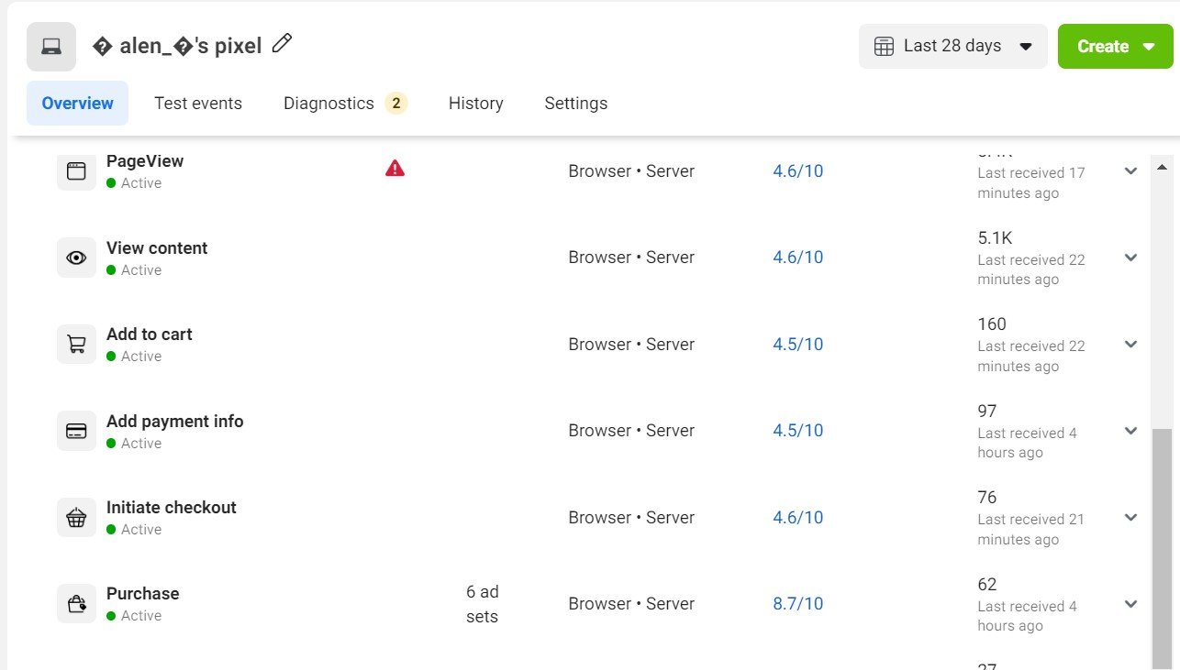This screenshot has height=670, width=1180.
Task: Click the Add to cart icon
Action: 76,345
